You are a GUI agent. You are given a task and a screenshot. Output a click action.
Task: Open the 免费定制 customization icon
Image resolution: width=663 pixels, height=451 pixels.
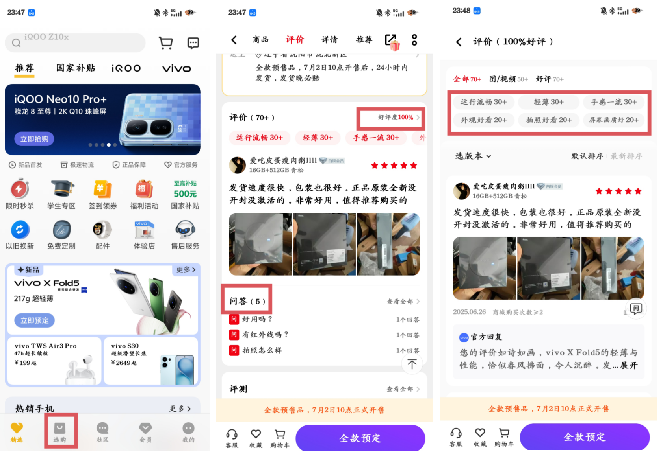click(x=61, y=235)
